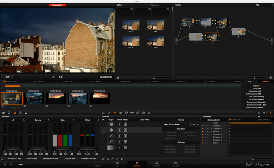Open the Power Window palette icon

115,113
